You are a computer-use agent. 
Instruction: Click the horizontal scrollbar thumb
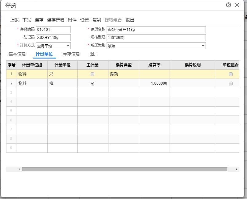click(125, 169)
